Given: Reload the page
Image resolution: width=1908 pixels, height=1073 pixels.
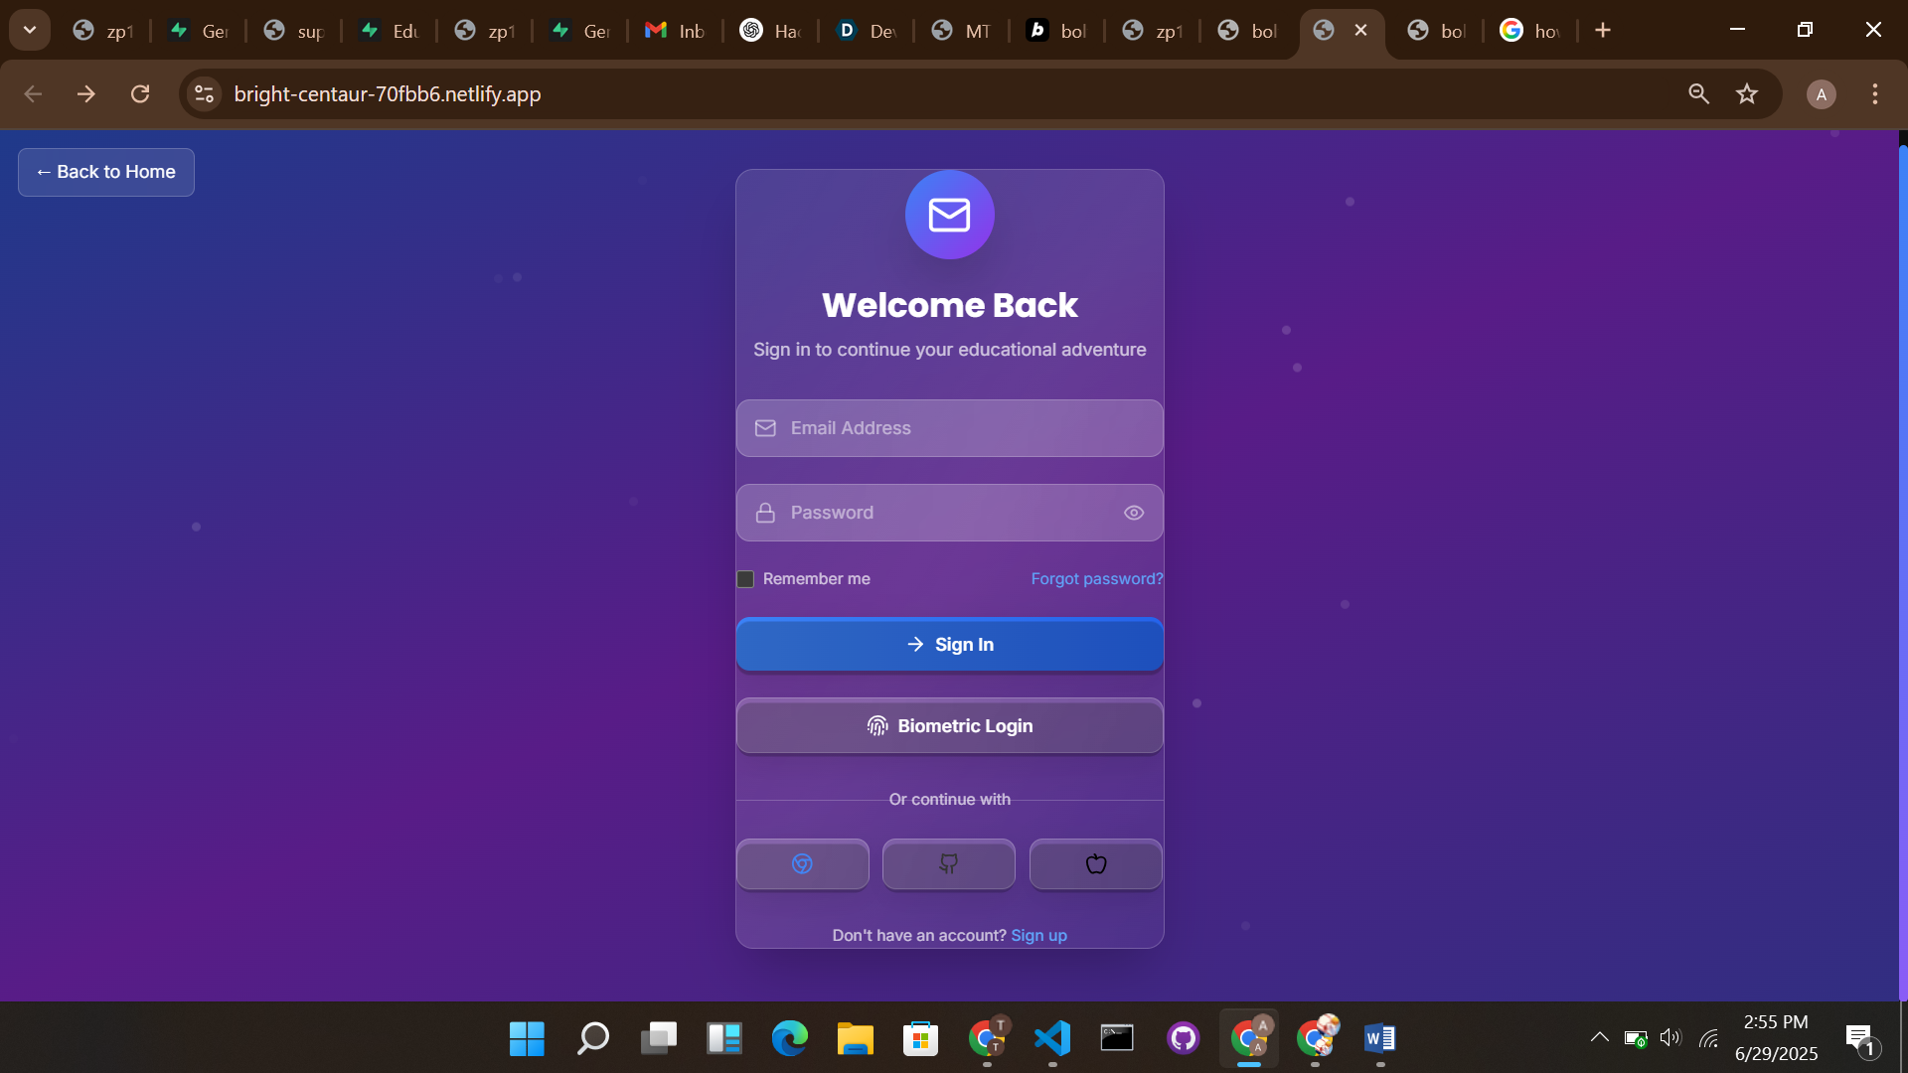Looking at the screenshot, I should coord(140,94).
